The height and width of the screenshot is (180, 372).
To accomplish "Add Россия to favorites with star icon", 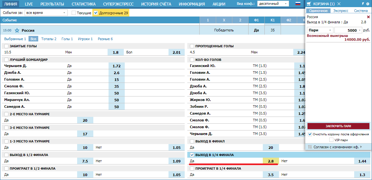I will [x=17, y=30].
